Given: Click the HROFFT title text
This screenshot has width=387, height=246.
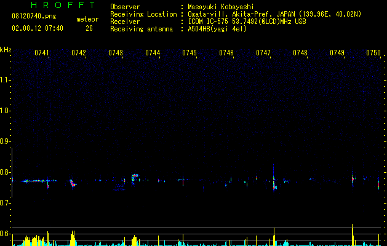Looking at the screenshot, I should point(63,5).
